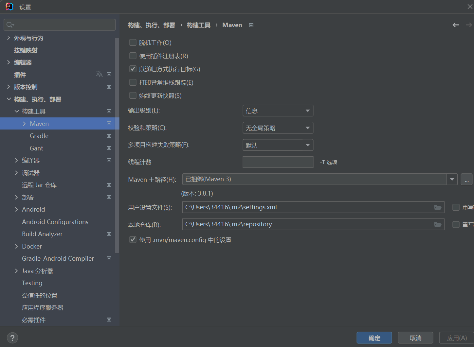Select Android Configurations in settings tree
This screenshot has height=347, width=474.
pyautogui.click(x=55, y=222)
